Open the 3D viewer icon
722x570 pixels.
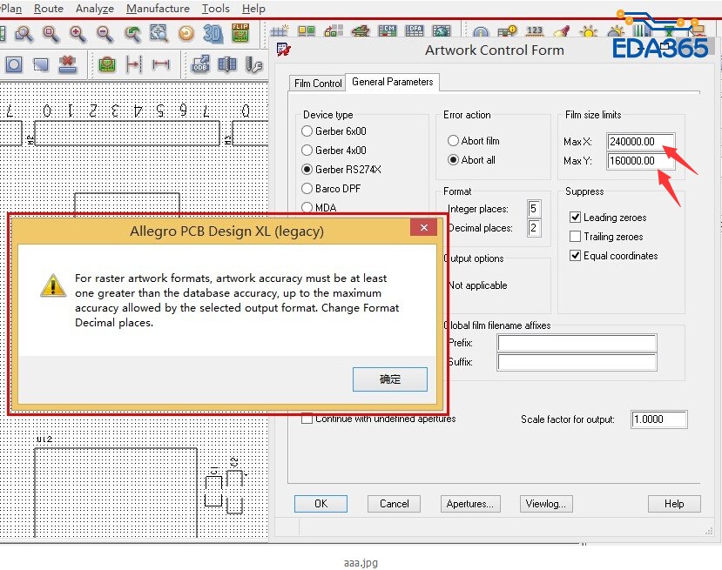(213, 34)
